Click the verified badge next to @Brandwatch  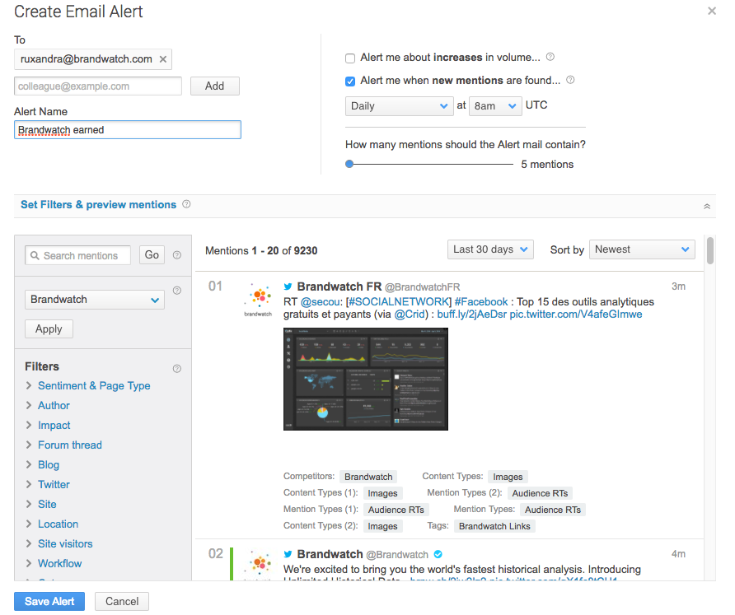438,554
